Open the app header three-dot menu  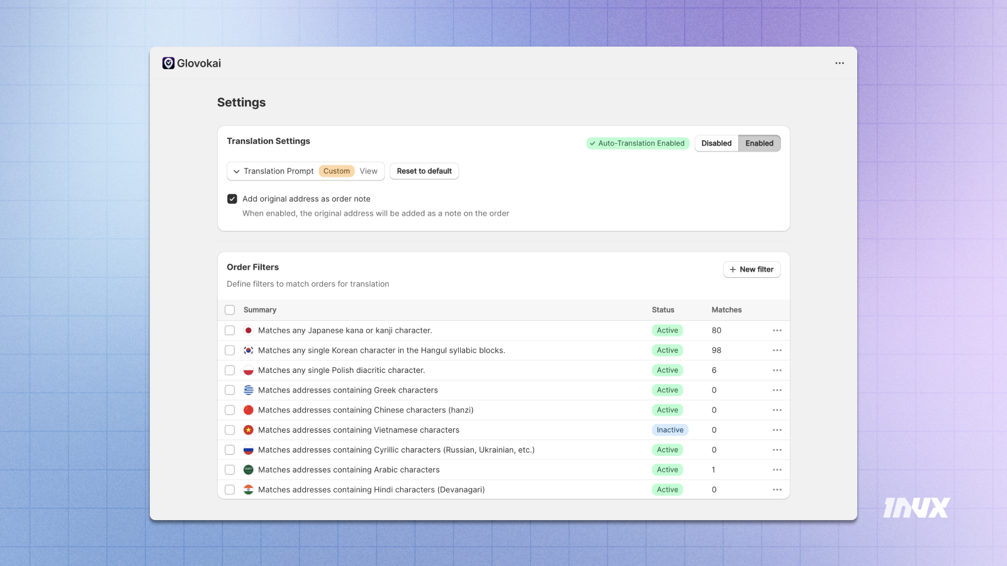click(x=840, y=63)
